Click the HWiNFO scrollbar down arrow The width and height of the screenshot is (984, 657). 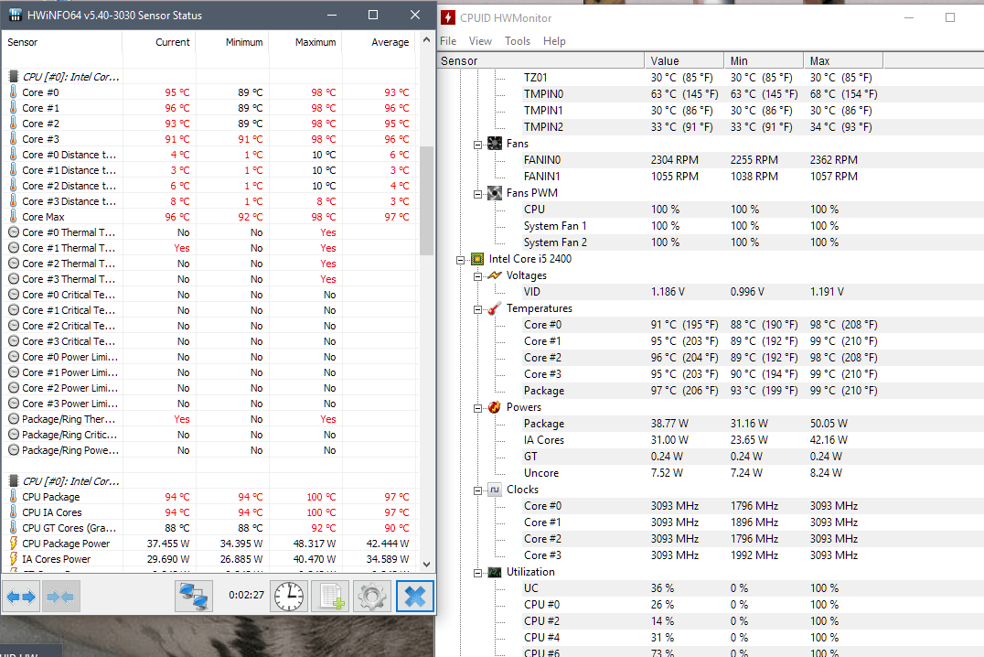coord(427,564)
